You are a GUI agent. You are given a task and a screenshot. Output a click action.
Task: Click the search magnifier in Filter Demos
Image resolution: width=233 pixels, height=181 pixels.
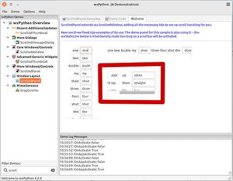[x=5, y=170]
